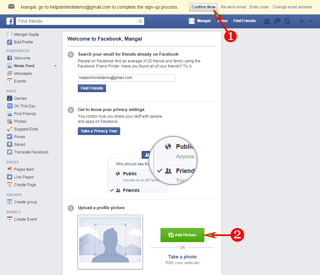The image size is (320, 275).
Task: Open notifications globe icon
Action: point(287,21)
